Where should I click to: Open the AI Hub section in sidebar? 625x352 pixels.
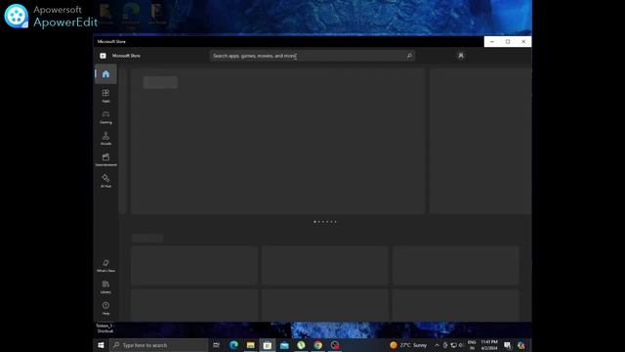pyautogui.click(x=105, y=181)
